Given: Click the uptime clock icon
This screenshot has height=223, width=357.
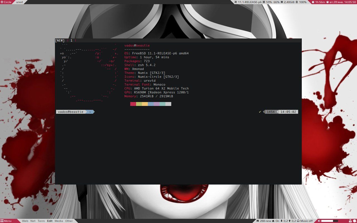Looking at the screenshot, I should click(313, 2).
